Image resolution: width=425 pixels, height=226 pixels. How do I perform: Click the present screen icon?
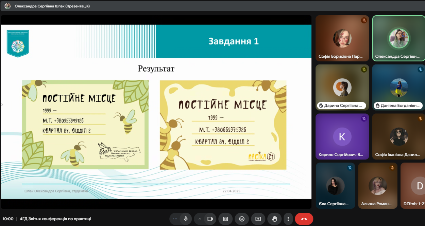tap(258, 219)
